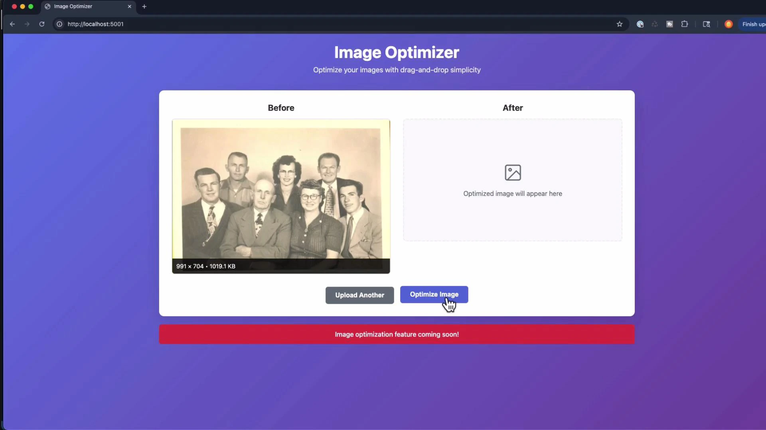Click the grey 'fb' extension icon
766x430 pixels.
(670, 24)
